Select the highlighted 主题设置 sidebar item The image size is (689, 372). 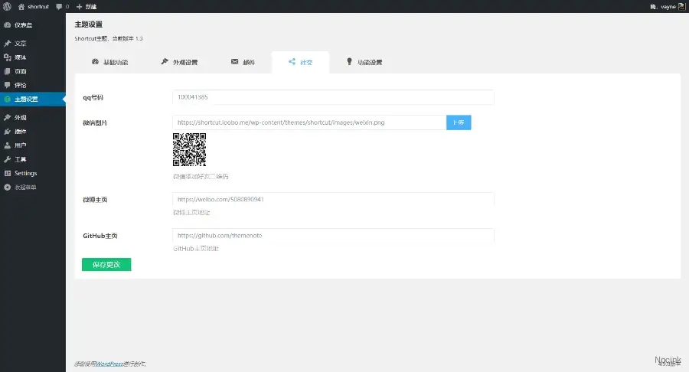tap(32, 100)
